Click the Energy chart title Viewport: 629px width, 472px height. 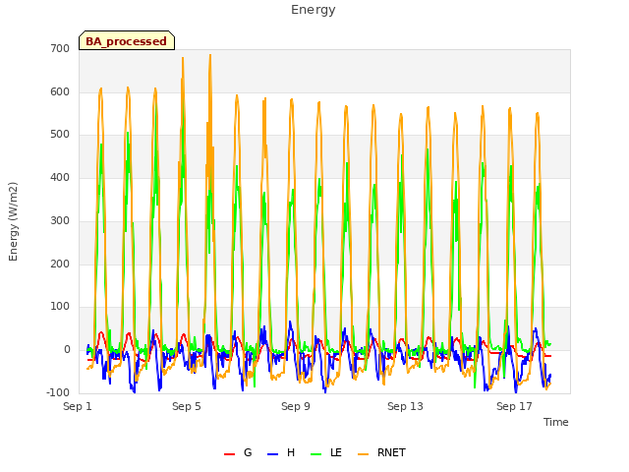coord(314,10)
